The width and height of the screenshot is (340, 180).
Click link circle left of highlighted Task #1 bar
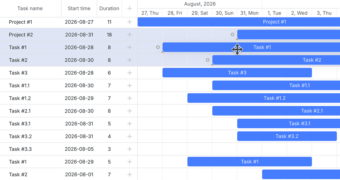(x=158, y=47)
